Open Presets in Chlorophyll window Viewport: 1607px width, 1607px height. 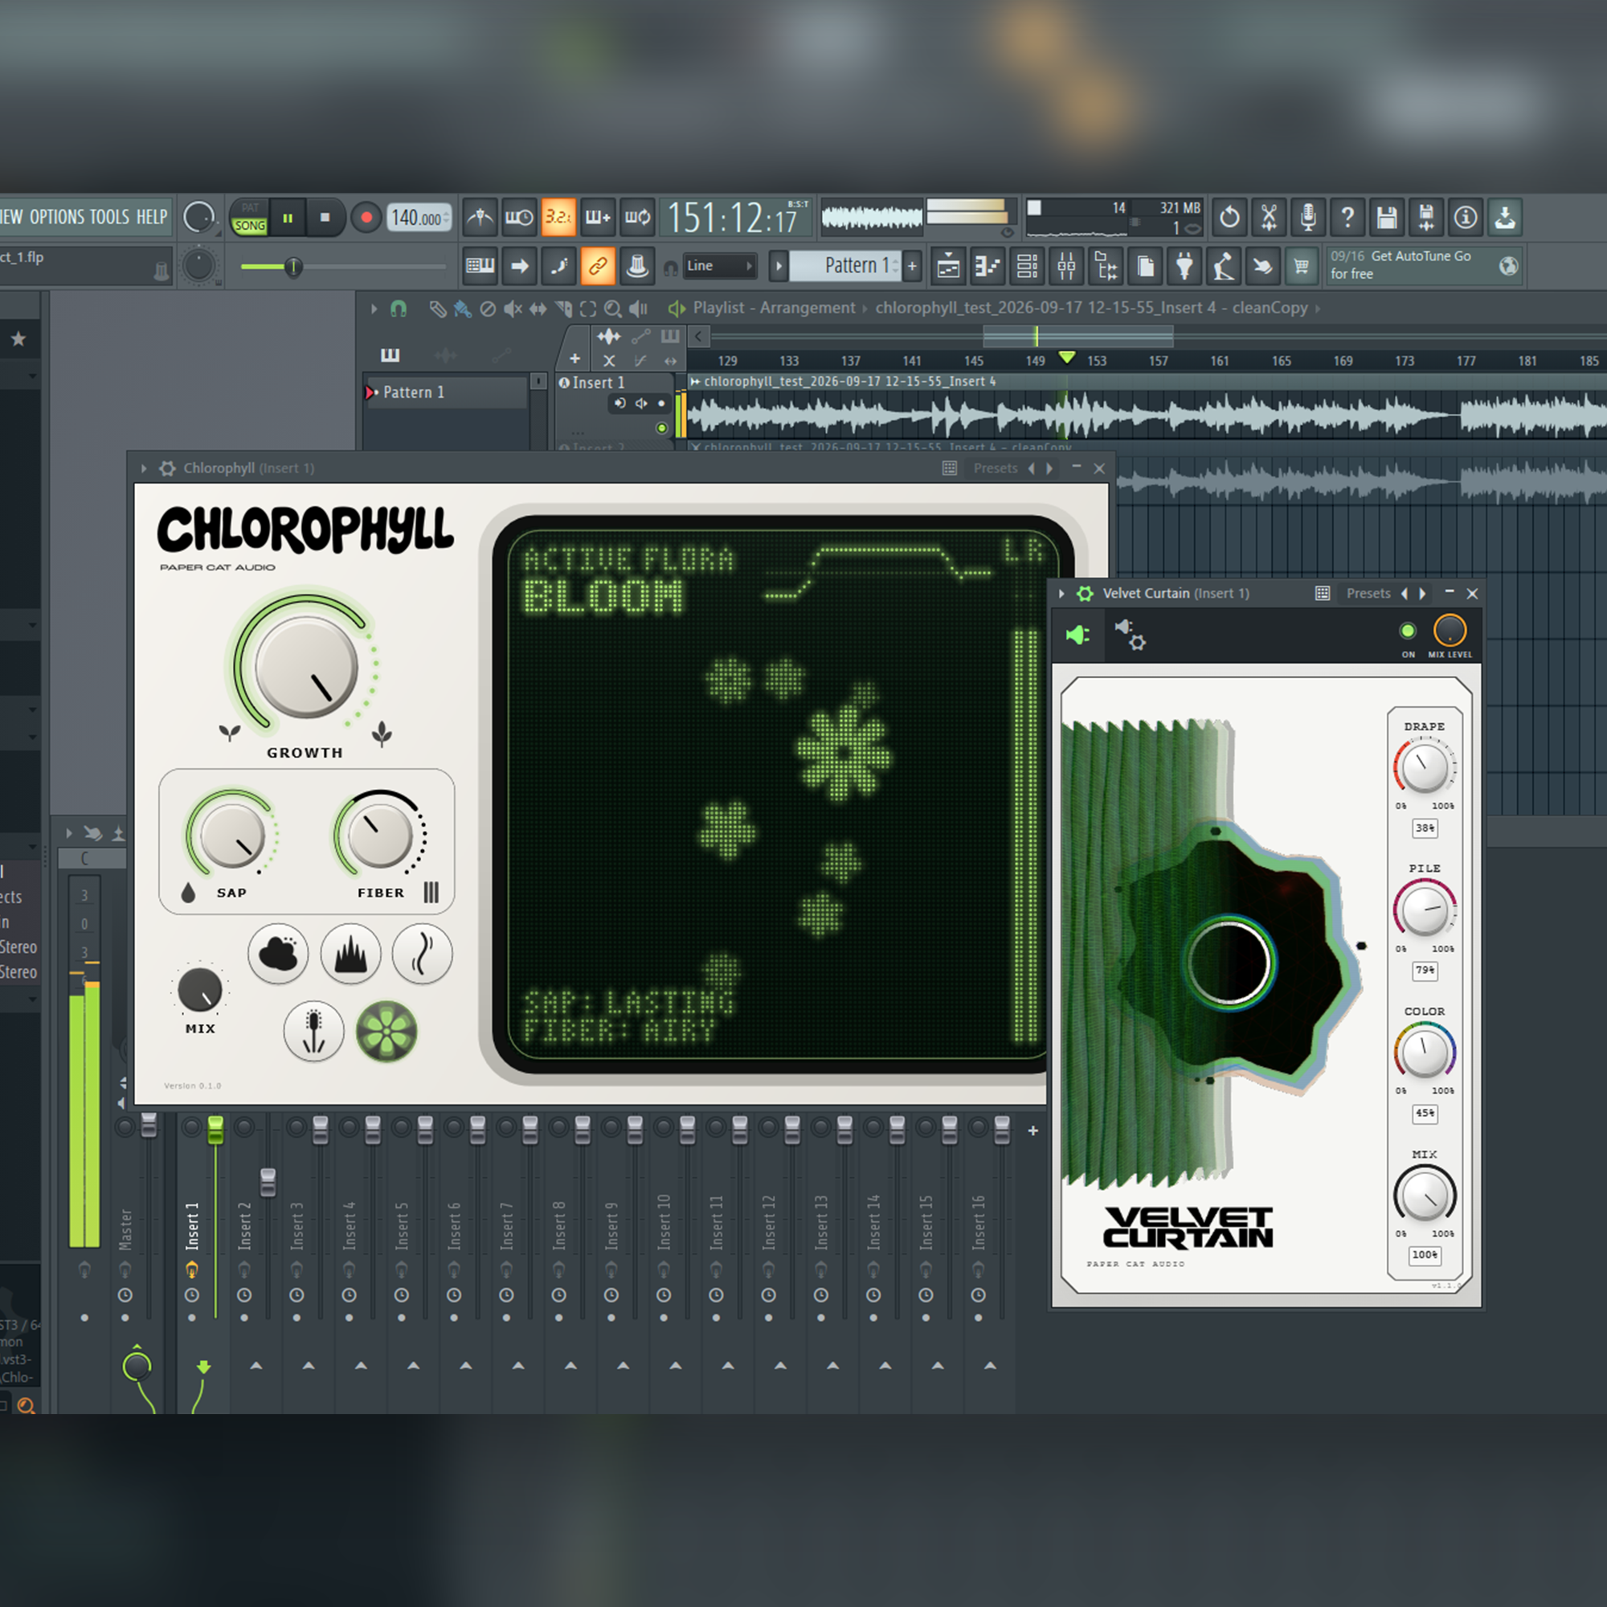click(996, 468)
